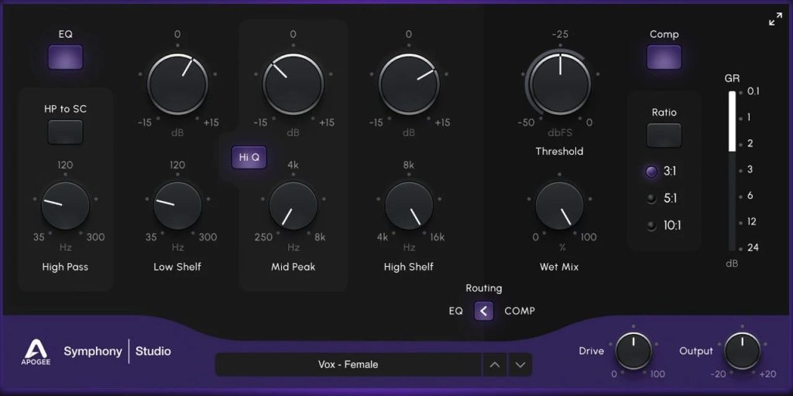
Task: Select the 5:1 compression ratio
Action: tap(651, 199)
